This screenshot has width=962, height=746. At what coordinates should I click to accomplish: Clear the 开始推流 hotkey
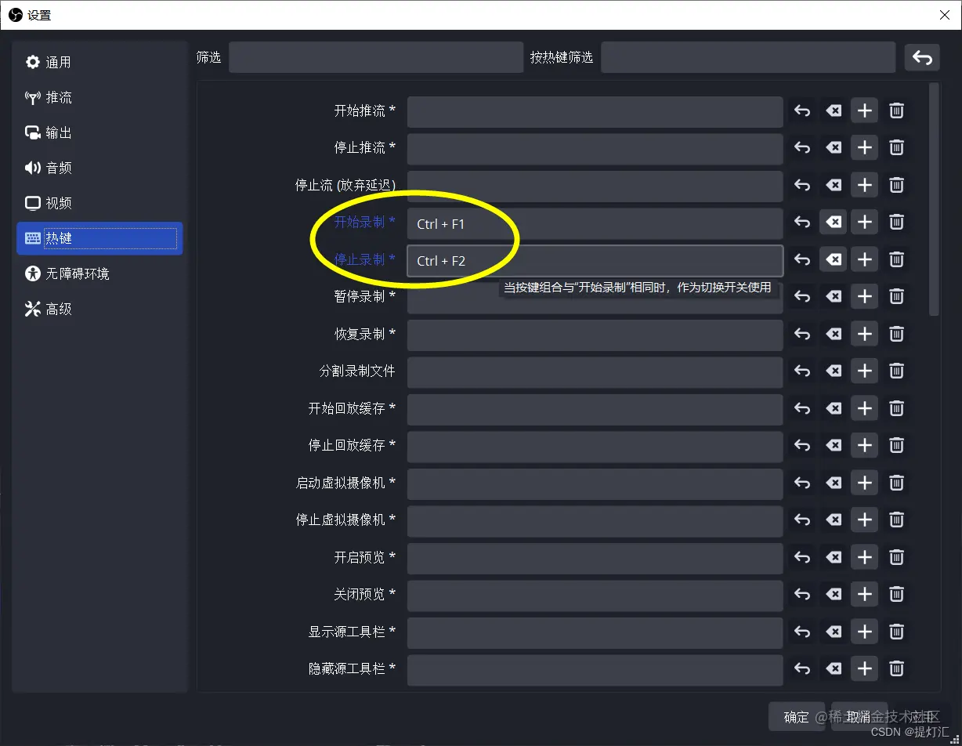834,111
